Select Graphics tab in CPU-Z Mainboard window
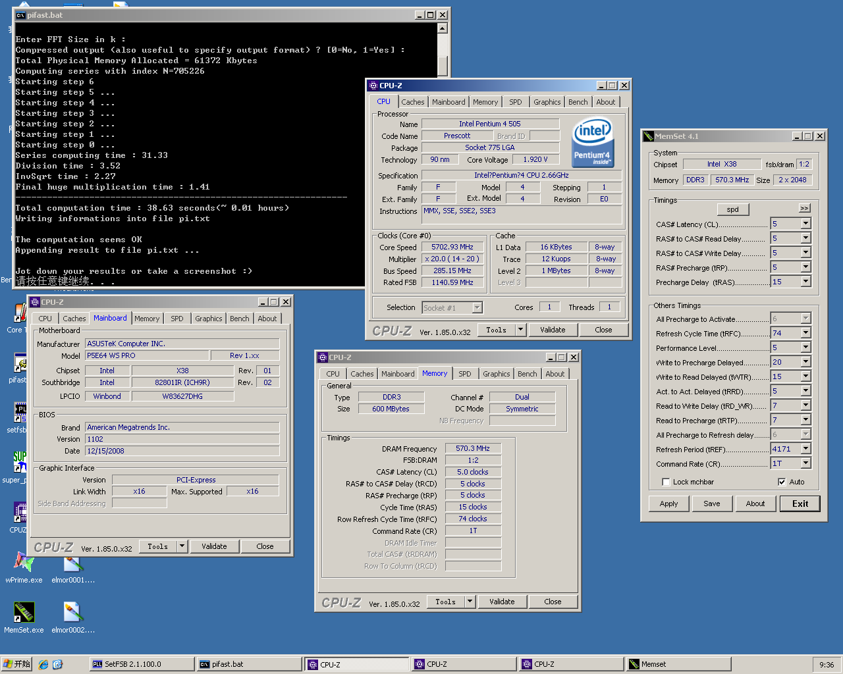This screenshot has height=674, width=843. click(x=209, y=319)
